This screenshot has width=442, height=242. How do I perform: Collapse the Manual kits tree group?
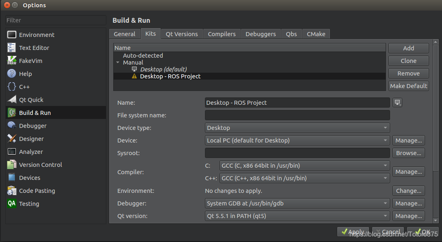click(118, 63)
